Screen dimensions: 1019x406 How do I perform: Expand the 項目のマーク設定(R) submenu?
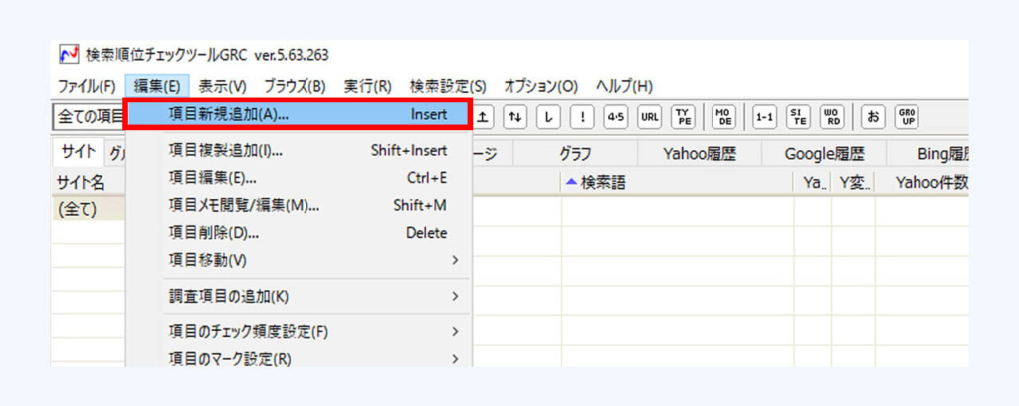(x=299, y=358)
